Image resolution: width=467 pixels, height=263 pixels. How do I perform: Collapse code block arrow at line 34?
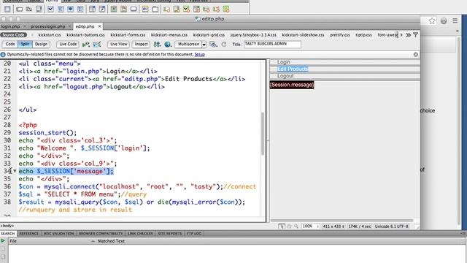[x=15, y=171]
